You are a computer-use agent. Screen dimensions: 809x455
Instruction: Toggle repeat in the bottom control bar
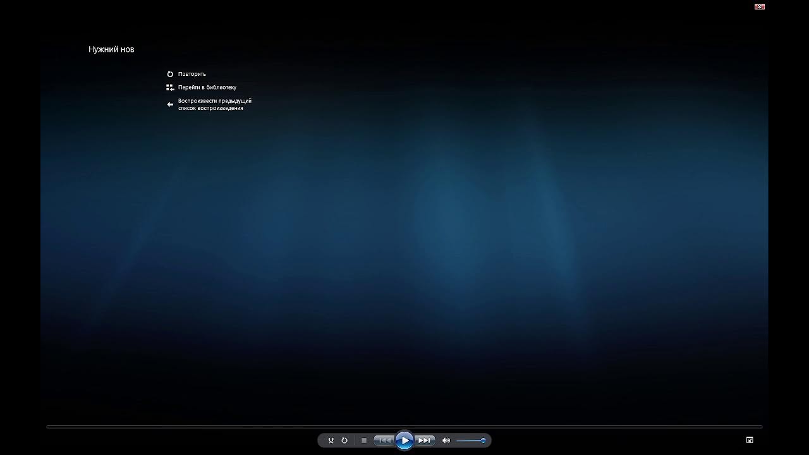pyautogui.click(x=344, y=440)
